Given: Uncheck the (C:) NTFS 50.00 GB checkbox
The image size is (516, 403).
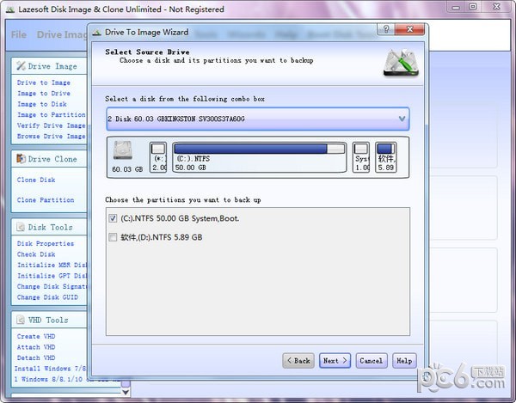Looking at the screenshot, I should click(113, 218).
